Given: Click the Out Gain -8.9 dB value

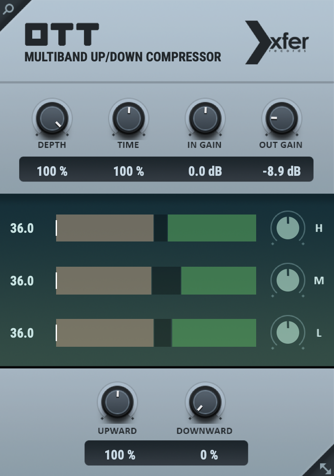Looking at the screenshot, I should click(281, 171).
